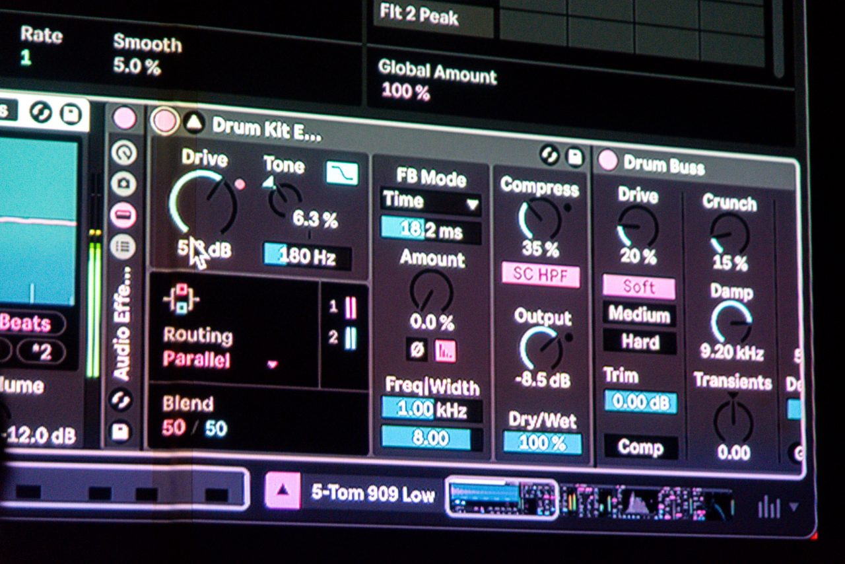Click the Beats warp mode button
The image size is (845, 564).
(26, 323)
